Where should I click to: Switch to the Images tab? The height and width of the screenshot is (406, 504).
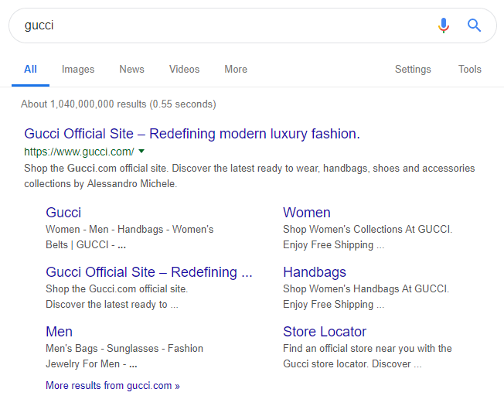[78, 69]
